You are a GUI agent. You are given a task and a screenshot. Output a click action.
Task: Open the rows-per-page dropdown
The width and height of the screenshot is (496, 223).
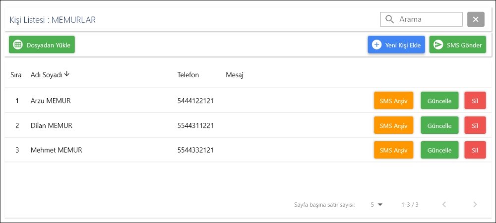(377, 204)
